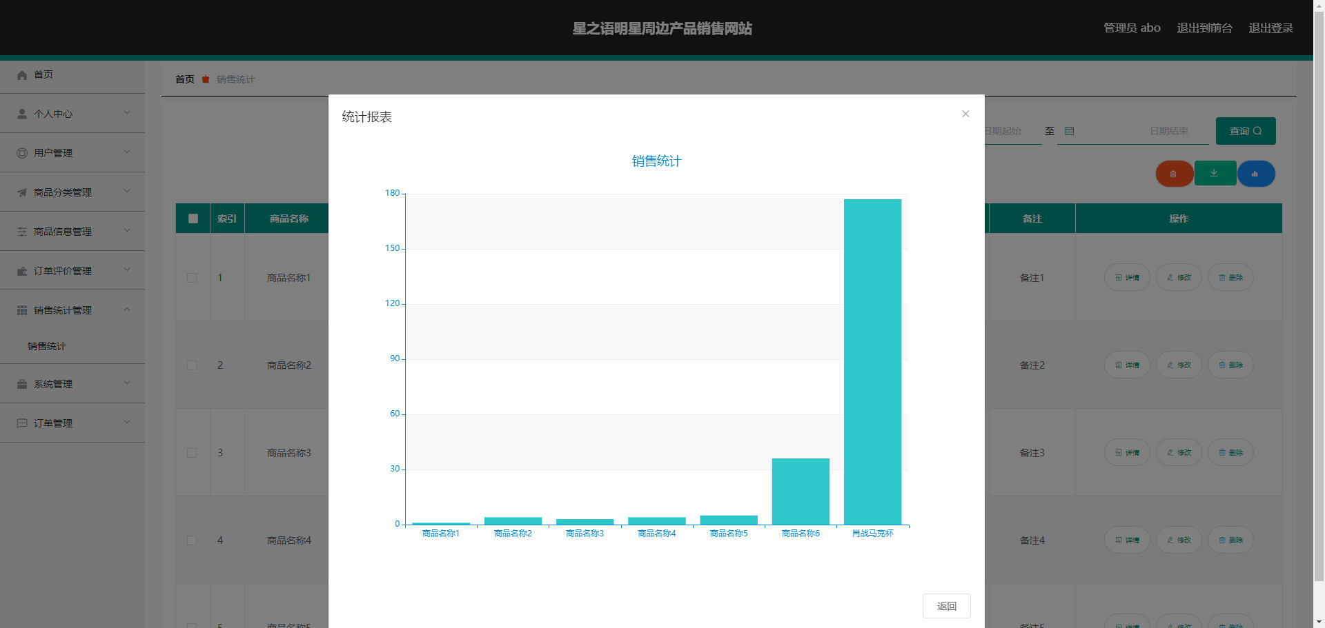
Task: Click the 日期结束 date input field
Action: pos(1133,131)
